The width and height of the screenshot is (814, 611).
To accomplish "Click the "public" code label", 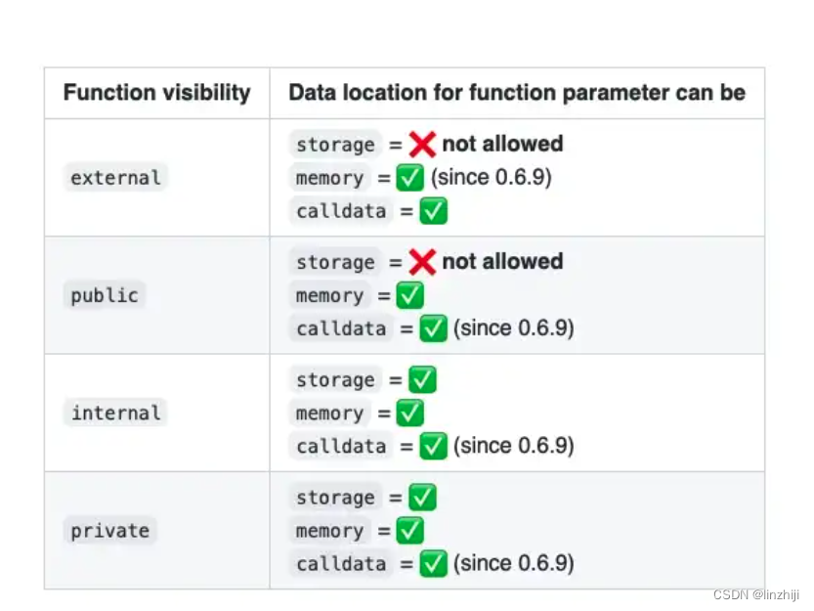I will tap(105, 295).
